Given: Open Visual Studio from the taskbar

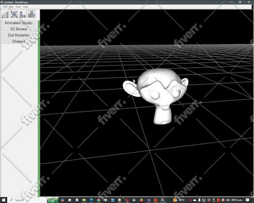Looking at the screenshot, I should click(x=148, y=200).
